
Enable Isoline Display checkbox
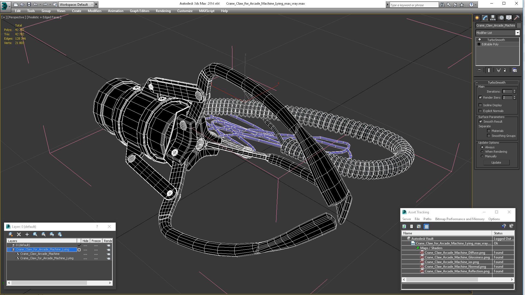(480, 105)
